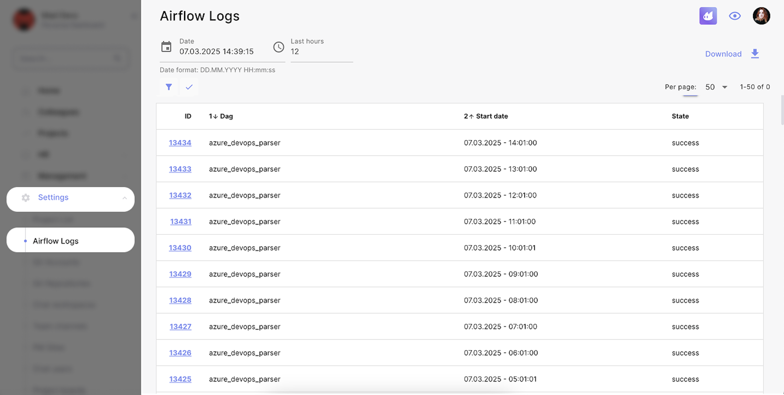Open log entry 13431
This screenshot has height=395, width=784.
coord(181,222)
